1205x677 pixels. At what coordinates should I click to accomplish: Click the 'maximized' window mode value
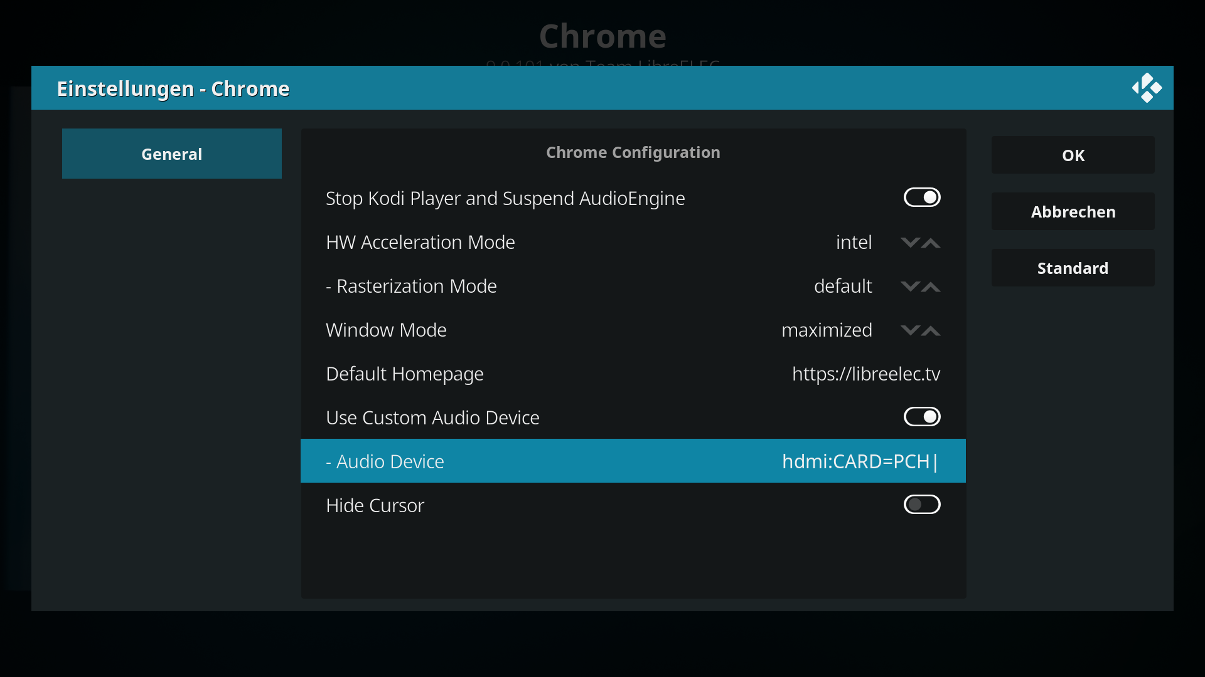827,330
